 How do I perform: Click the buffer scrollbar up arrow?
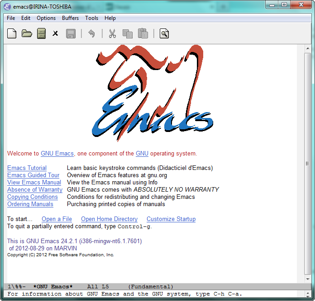coord(308,48)
